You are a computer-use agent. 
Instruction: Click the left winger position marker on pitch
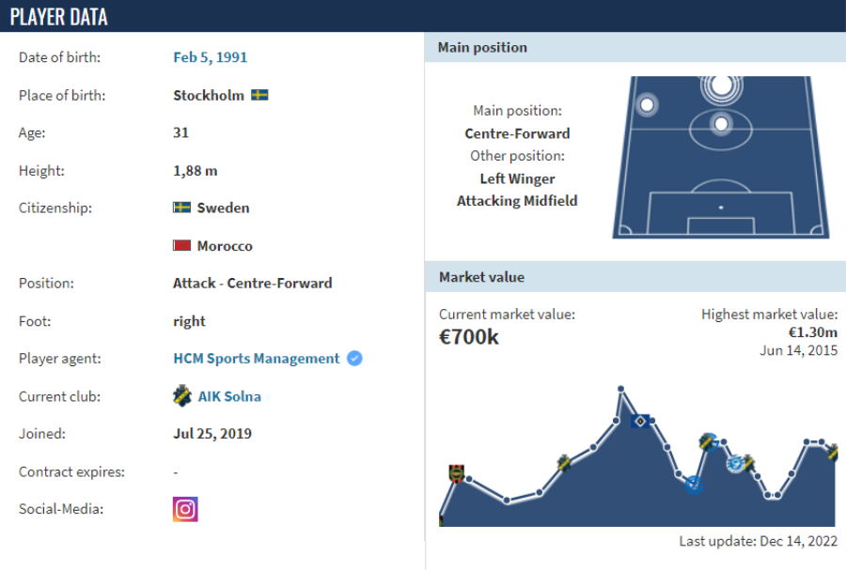(646, 104)
